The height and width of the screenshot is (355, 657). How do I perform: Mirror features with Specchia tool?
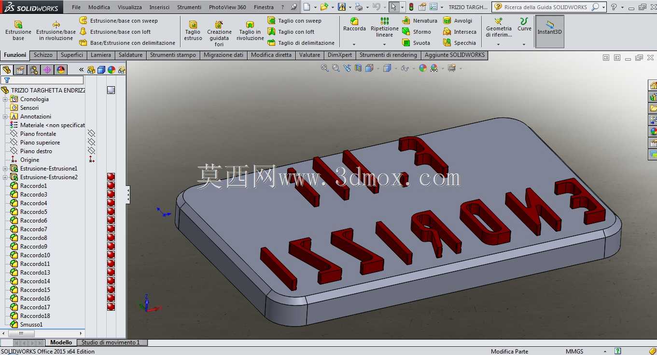tap(460, 43)
